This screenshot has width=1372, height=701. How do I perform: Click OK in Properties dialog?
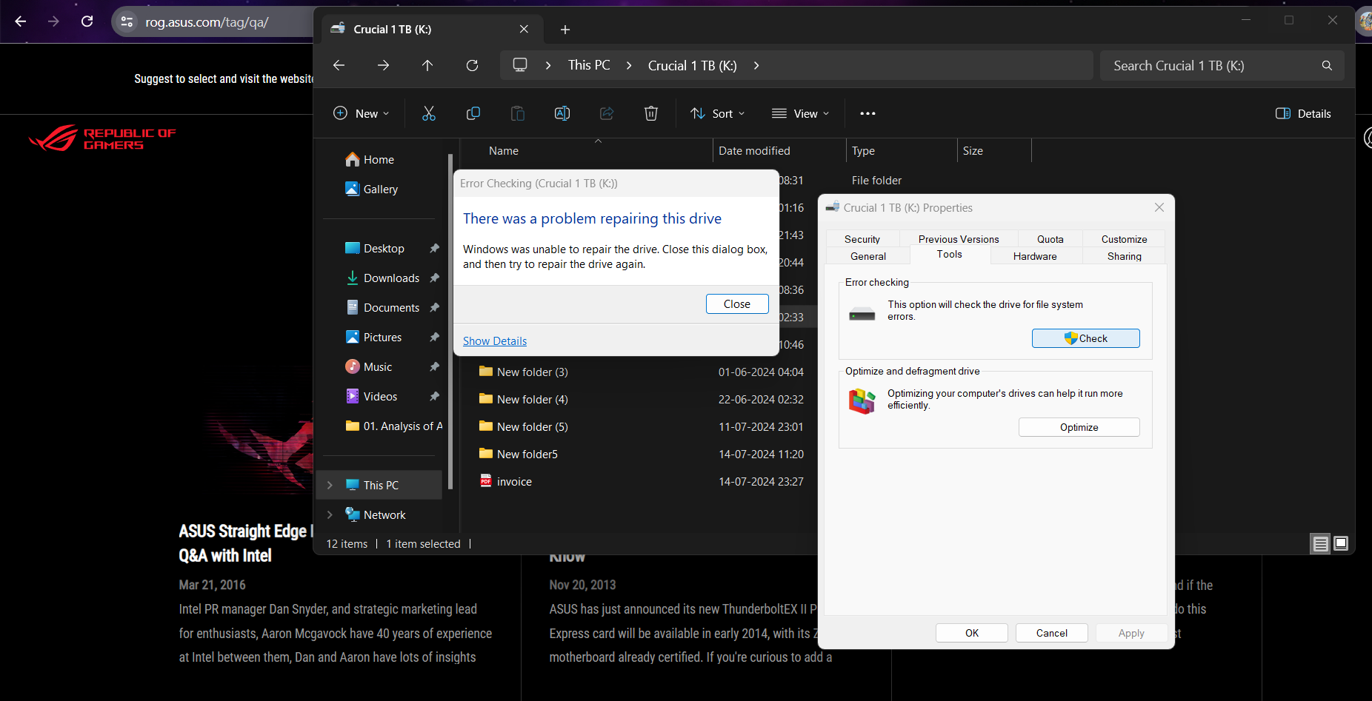pos(972,633)
